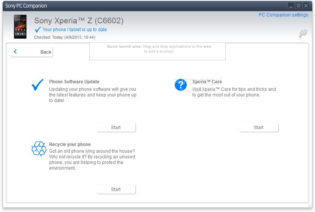Click the up-to-date status checkmark icon
Screen dimensions: 315x212
(x=38, y=30)
